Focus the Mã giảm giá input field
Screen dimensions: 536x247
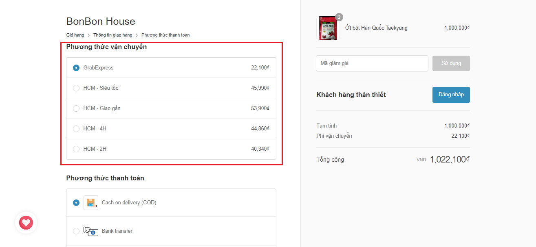click(372, 63)
